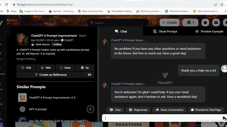Open the 83 references count

[x=89, y=74]
